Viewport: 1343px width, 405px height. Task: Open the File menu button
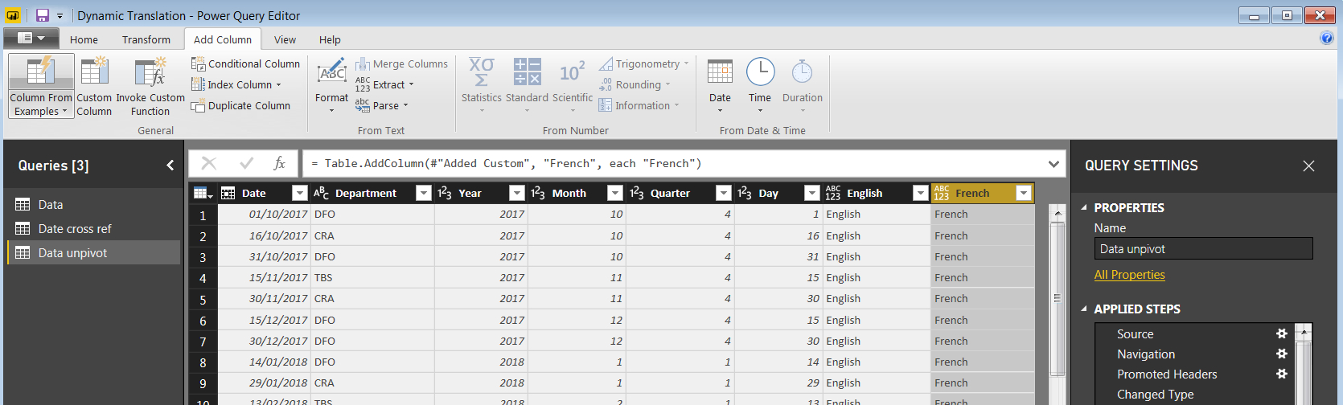tap(31, 38)
